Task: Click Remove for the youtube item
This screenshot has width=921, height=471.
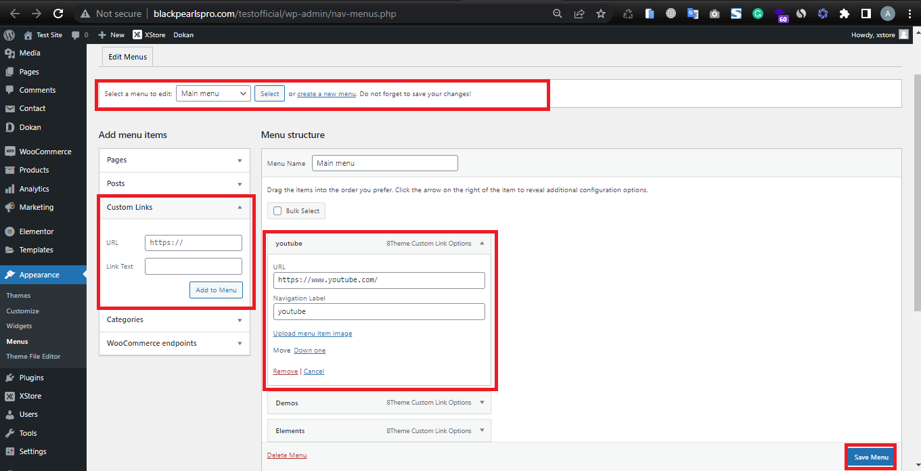Action: click(x=285, y=372)
